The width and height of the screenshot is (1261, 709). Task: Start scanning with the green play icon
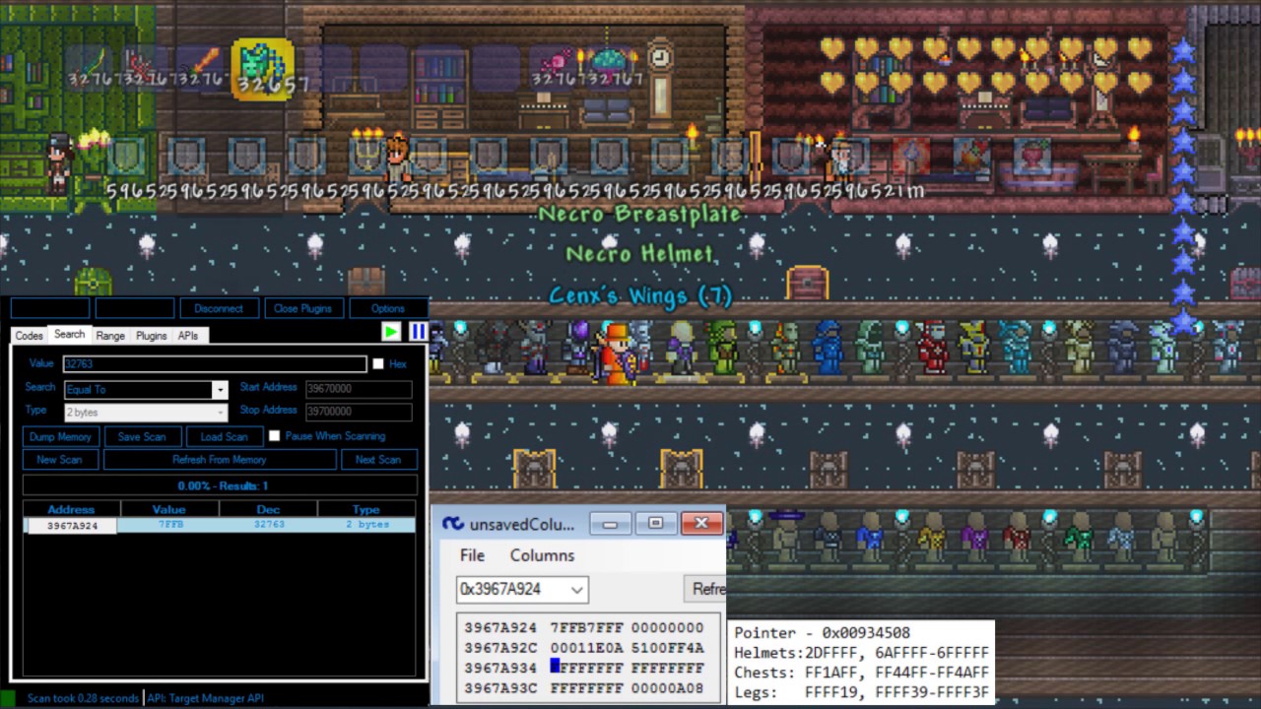click(x=391, y=332)
